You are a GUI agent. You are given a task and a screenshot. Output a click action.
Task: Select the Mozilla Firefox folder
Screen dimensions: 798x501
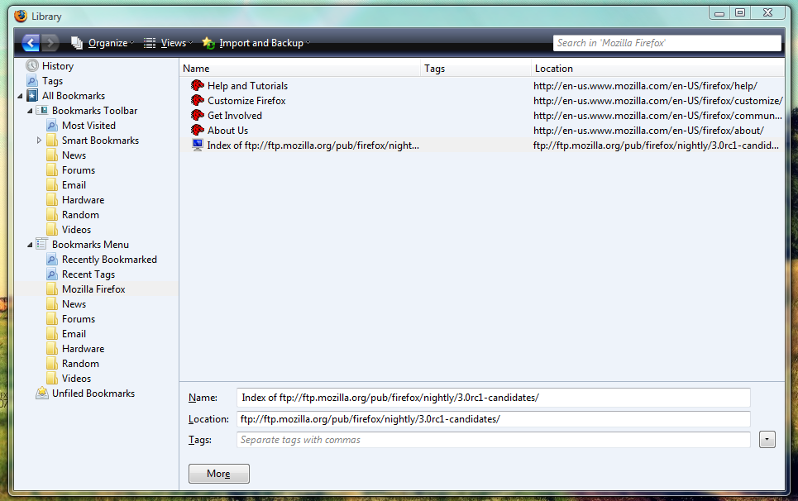click(x=93, y=289)
